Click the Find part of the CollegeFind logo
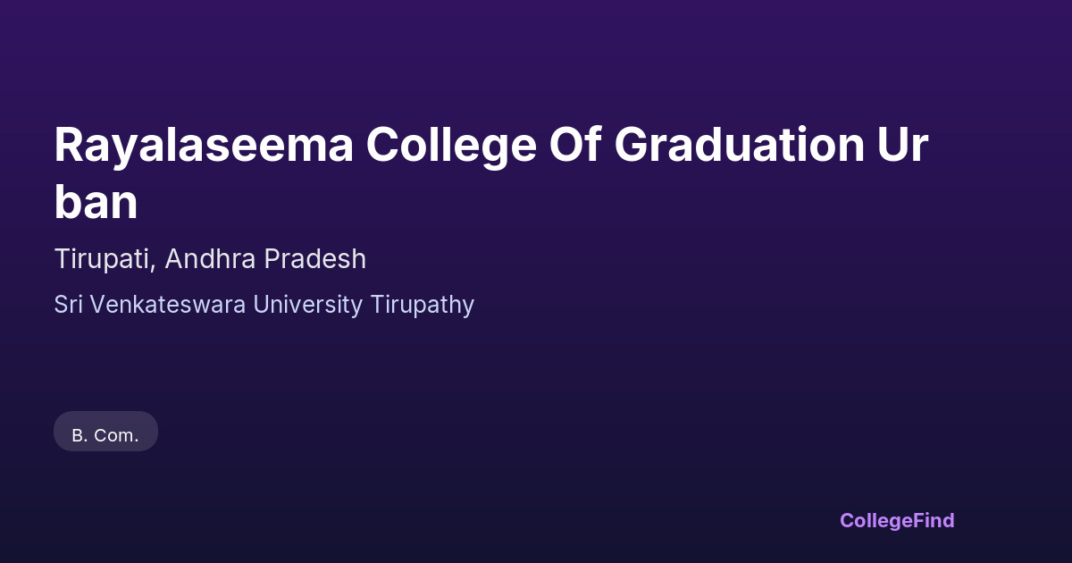Screen dimensions: 1072x563 934,520
